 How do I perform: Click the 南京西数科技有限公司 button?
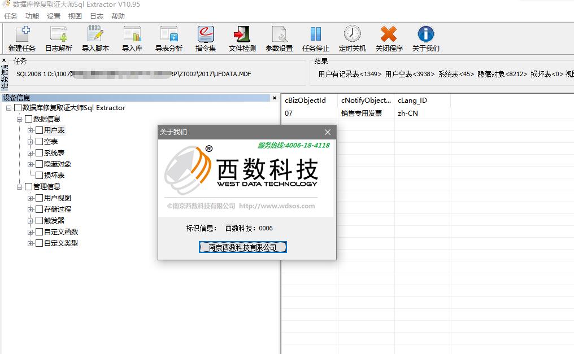[x=243, y=247]
